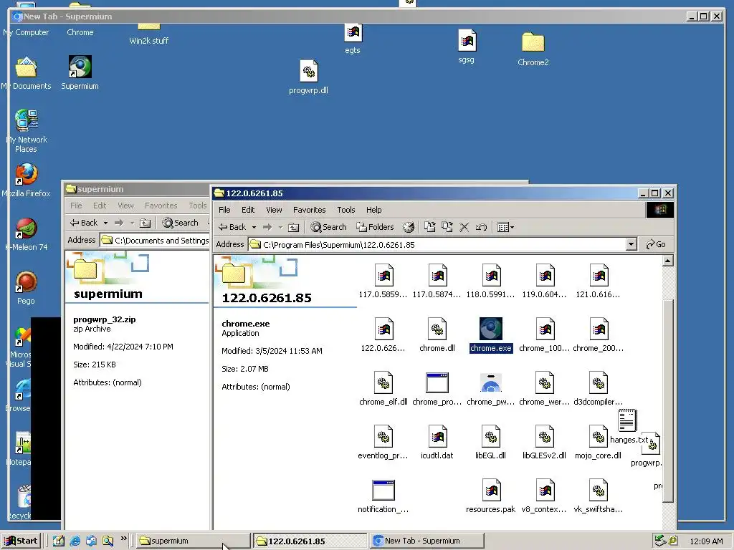The width and height of the screenshot is (734, 550).
Task: Expand the Quick Launch overflow chevron
Action: 123,539
